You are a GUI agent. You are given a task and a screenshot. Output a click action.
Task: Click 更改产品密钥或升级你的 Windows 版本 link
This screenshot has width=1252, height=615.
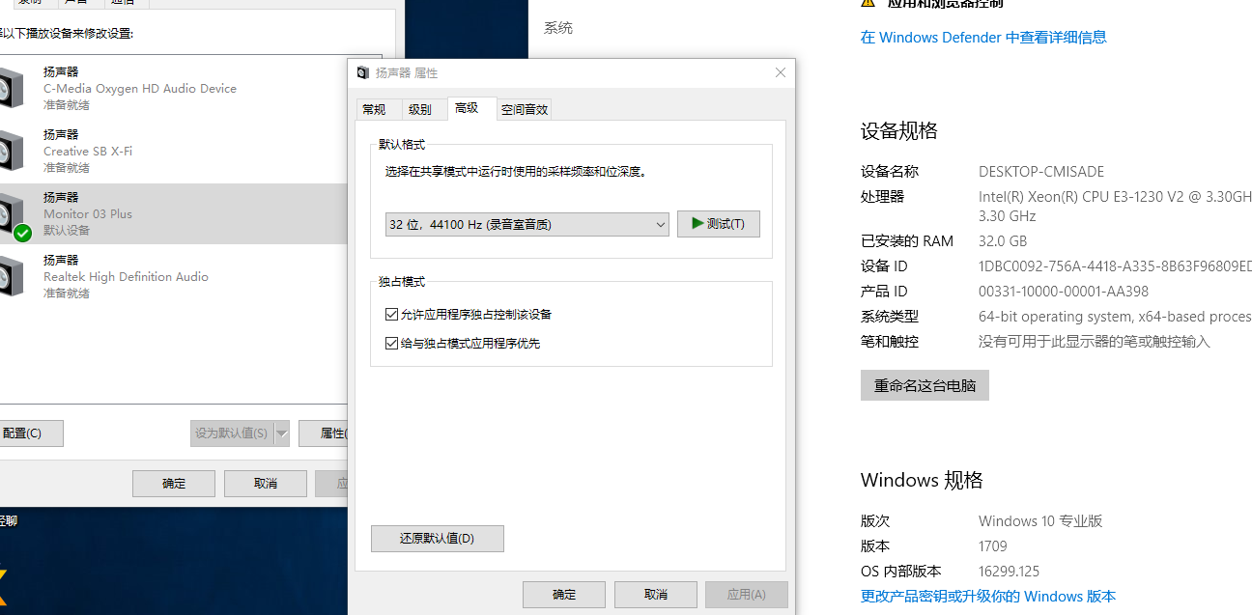point(987,596)
